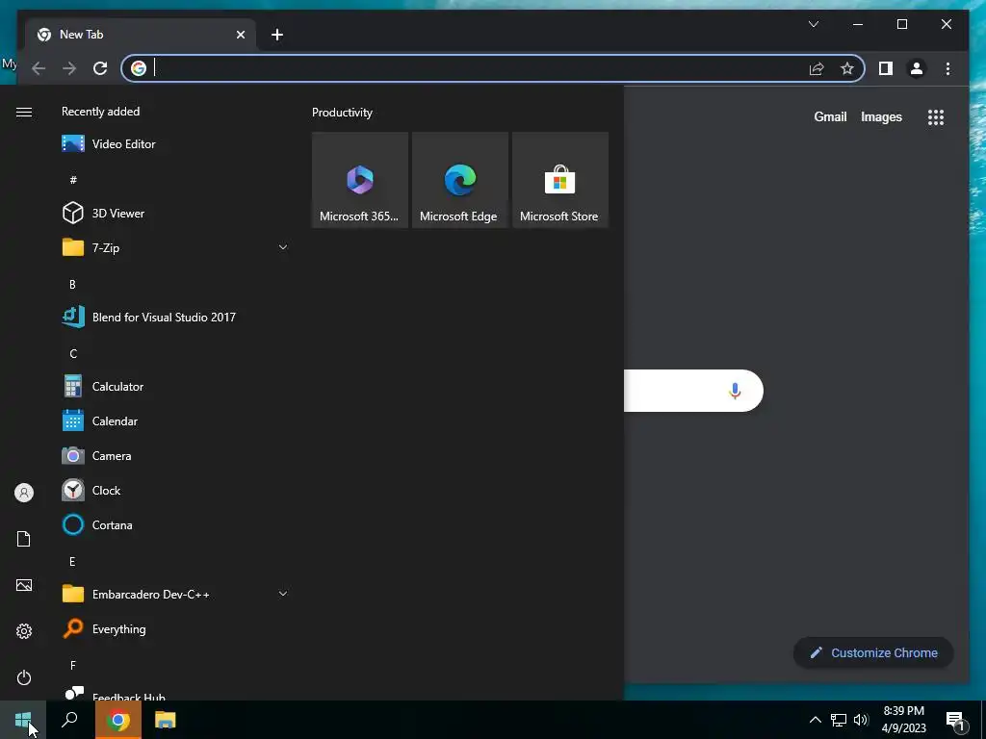
Task: Open the Microsoft Store tile
Action: 560,180
